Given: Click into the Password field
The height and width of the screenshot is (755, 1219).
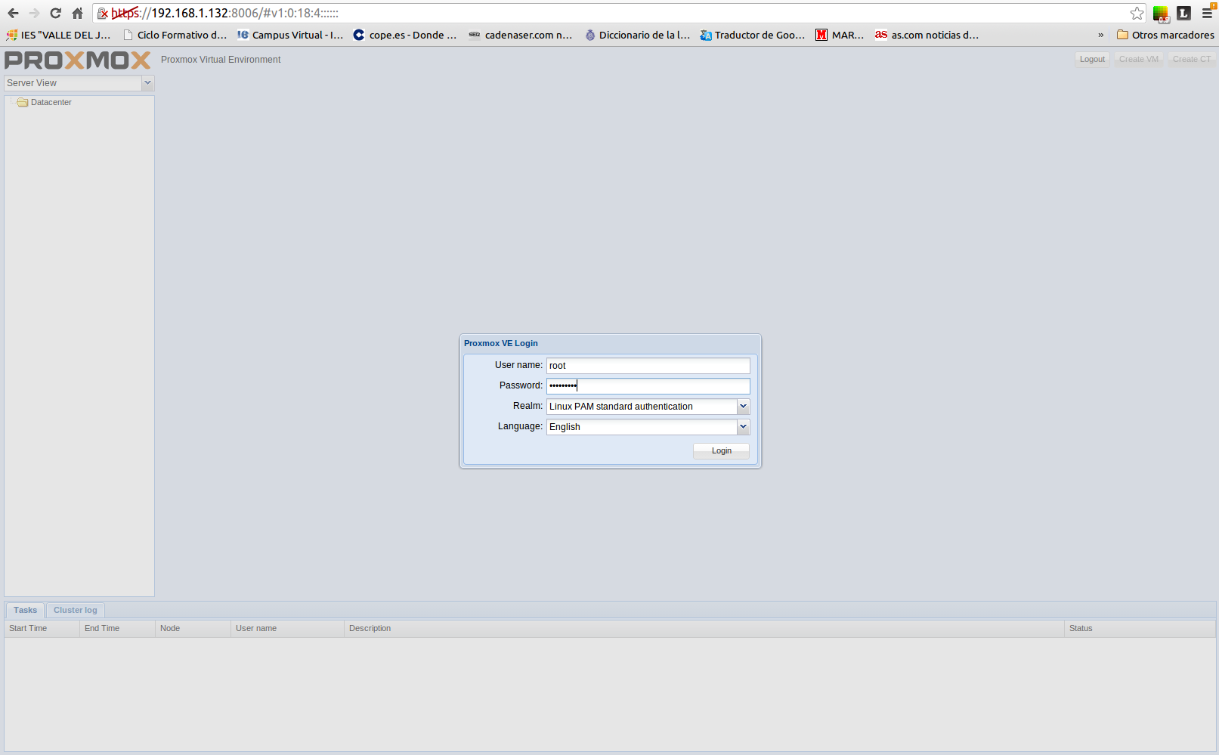Looking at the screenshot, I should pyautogui.click(x=648, y=386).
